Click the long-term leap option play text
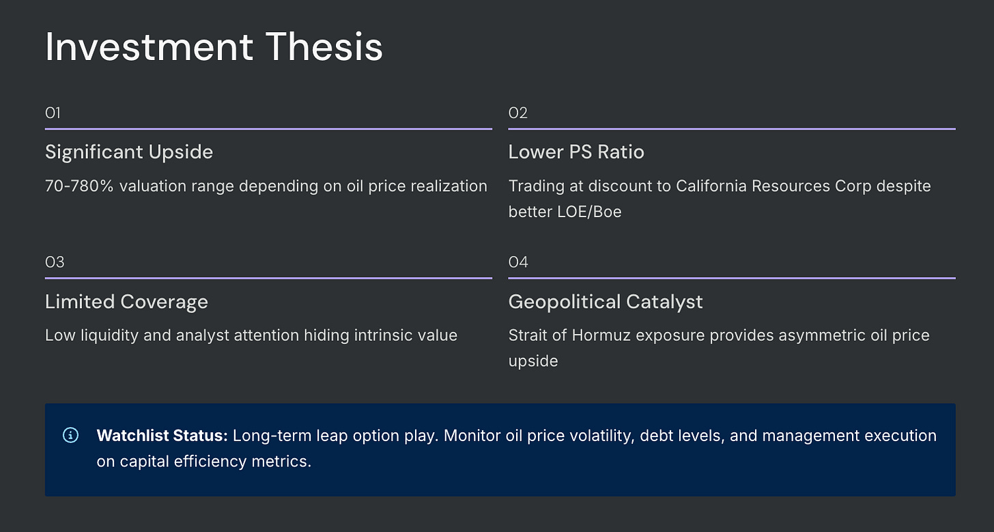 334,436
